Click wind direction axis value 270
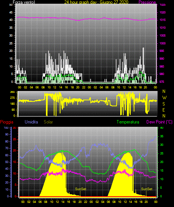This screenshot has width=174, height=207. click(x=12, y=98)
